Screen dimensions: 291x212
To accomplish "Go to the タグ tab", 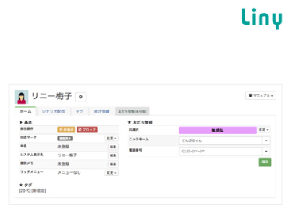I will pyautogui.click(x=79, y=111).
